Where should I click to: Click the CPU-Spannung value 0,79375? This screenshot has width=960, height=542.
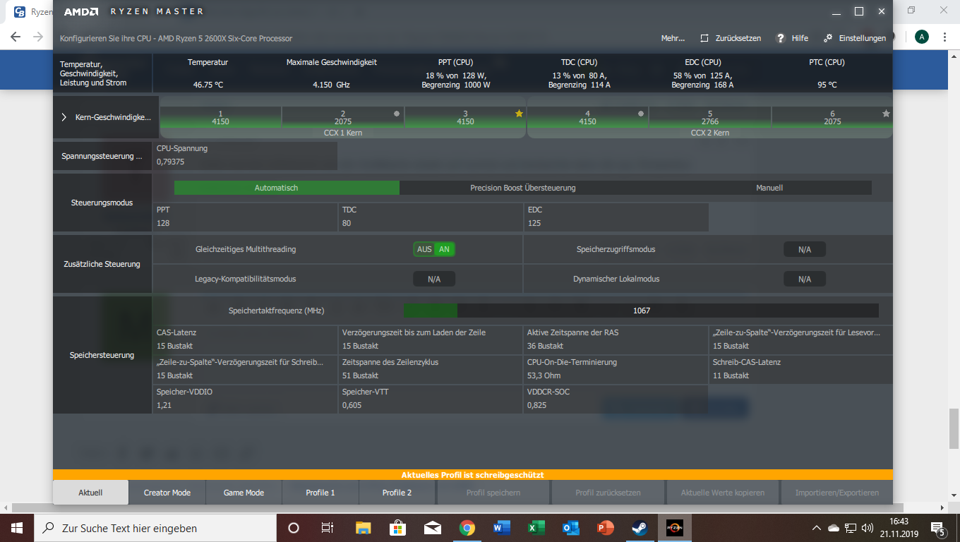(245, 155)
